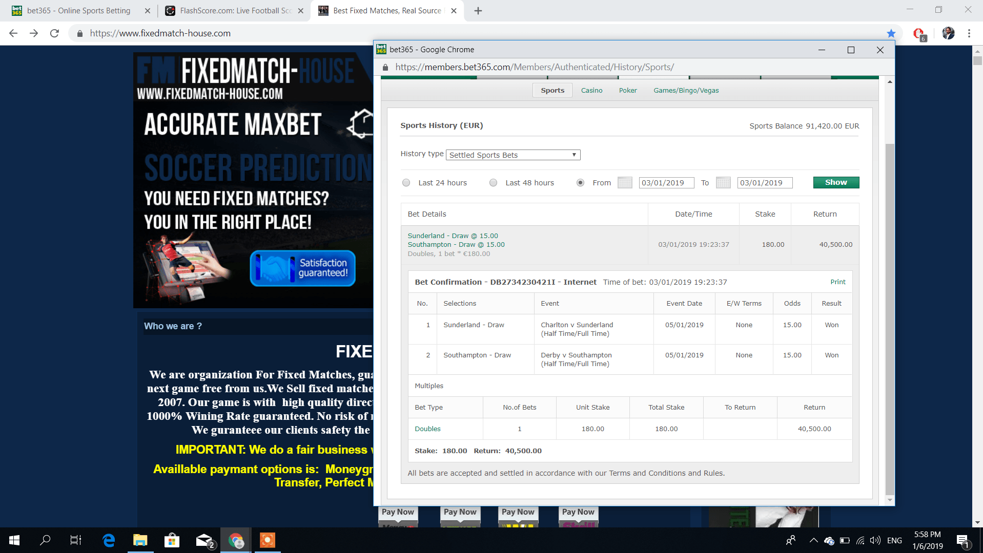Click the volume icon in system tray
Viewport: 983px width, 553px height.
(x=875, y=541)
